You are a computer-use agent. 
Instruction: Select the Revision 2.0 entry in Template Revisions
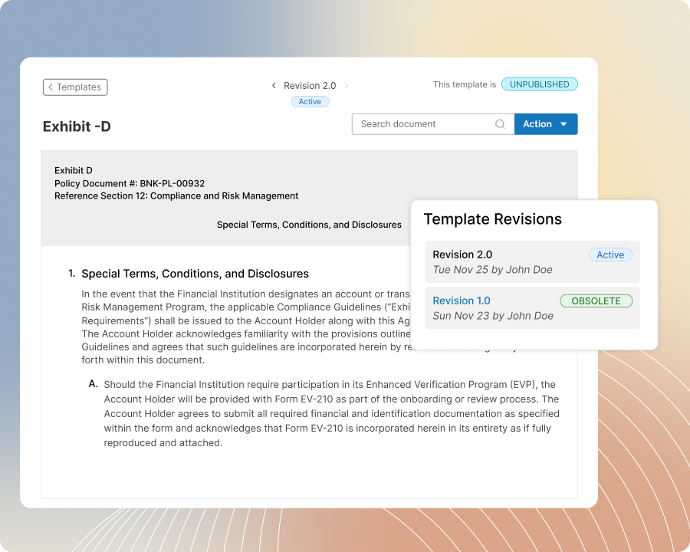point(533,261)
